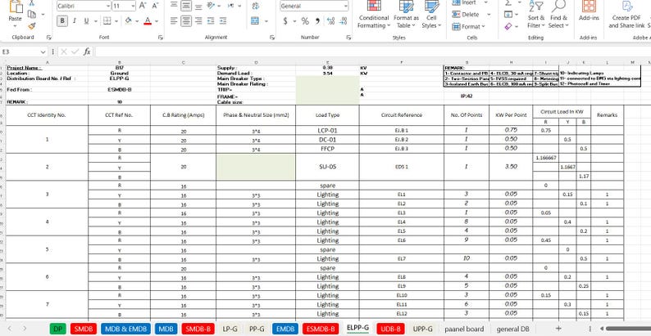Viewport: 651px width, 336px height.
Task: Switch to the MDB & EMDB sheet tab
Action: 125,329
